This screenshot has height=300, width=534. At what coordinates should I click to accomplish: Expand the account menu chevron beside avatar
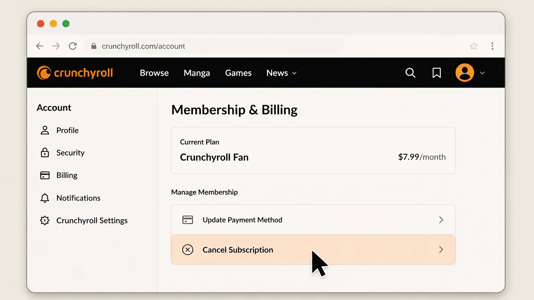[482, 73]
